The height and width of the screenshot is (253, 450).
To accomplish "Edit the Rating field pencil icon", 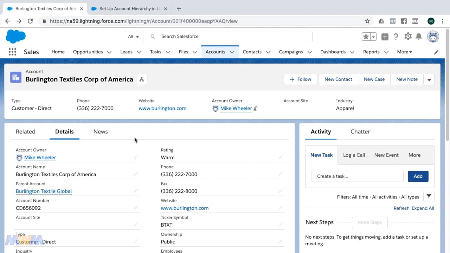I will click(280, 157).
